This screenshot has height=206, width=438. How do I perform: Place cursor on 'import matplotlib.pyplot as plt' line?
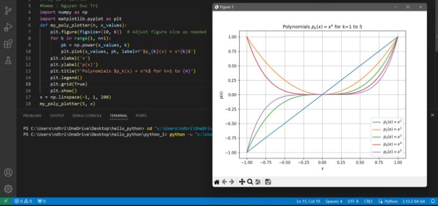[x=81, y=19]
